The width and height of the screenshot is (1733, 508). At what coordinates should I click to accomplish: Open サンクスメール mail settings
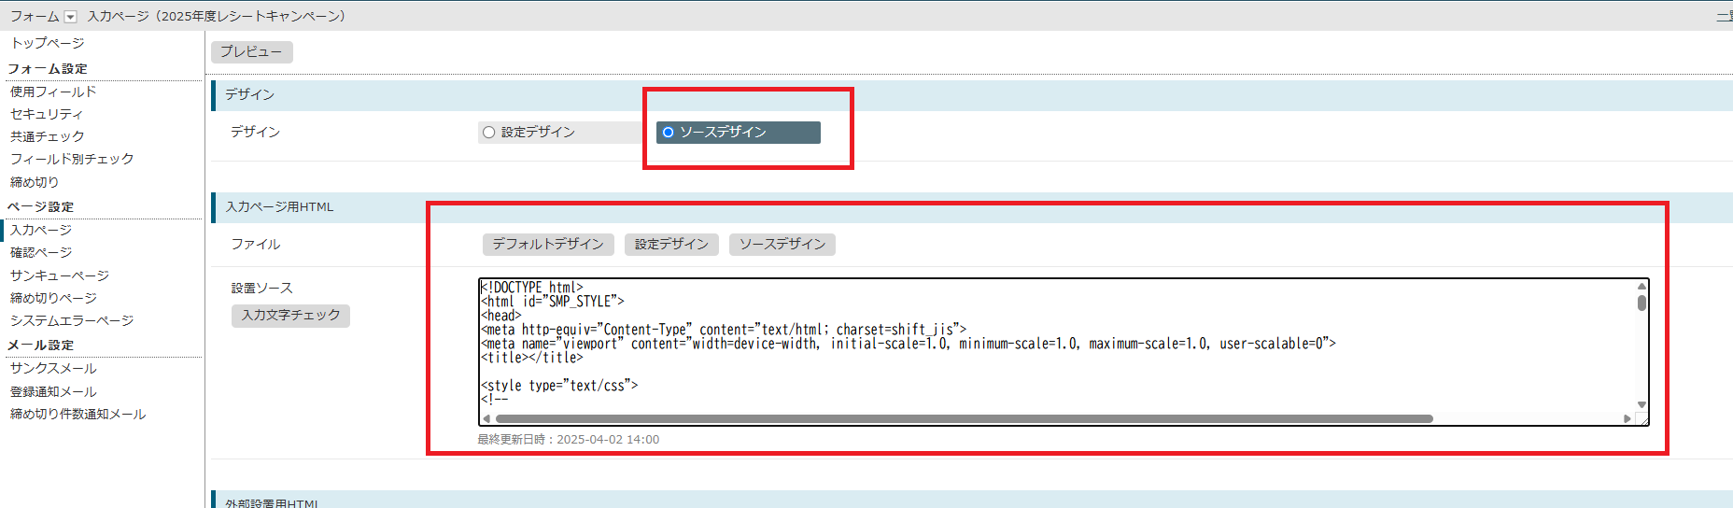pyautogui.click(x=53, y=368)
